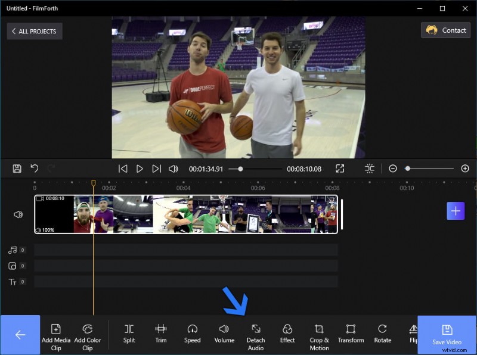Click the Split tool
Viewport: 477px width, 355px height.
coord(129,334)
